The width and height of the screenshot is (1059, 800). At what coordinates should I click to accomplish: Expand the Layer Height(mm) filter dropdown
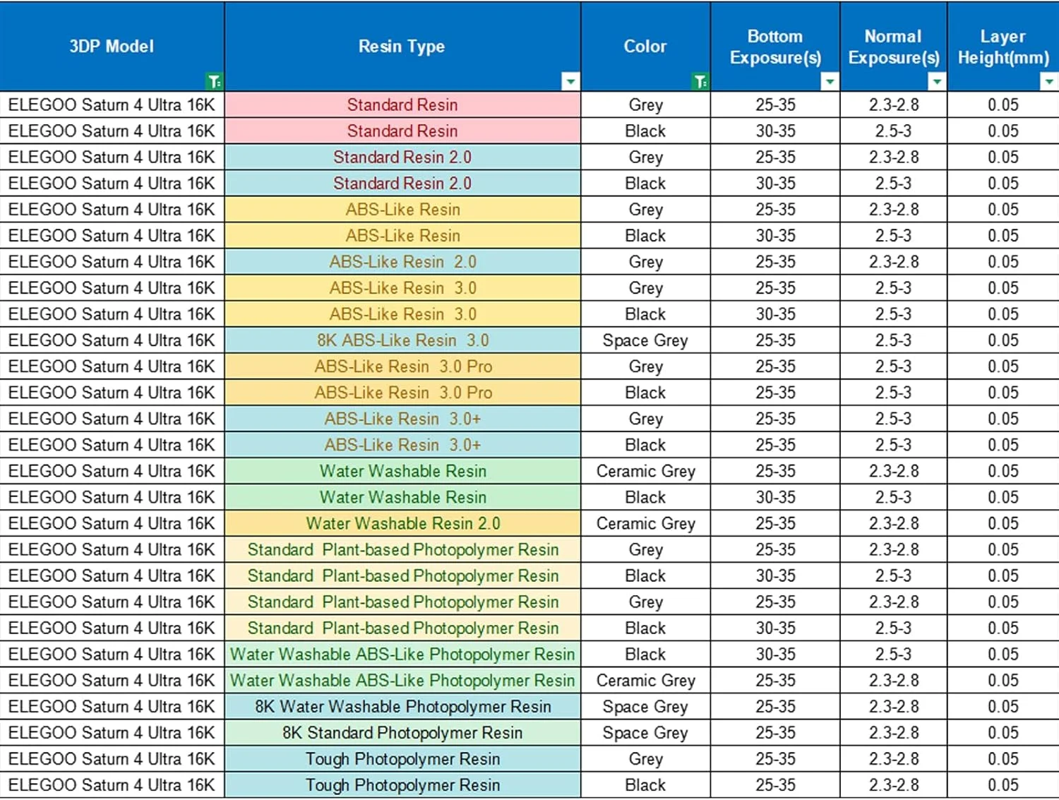click(1048, 82)
